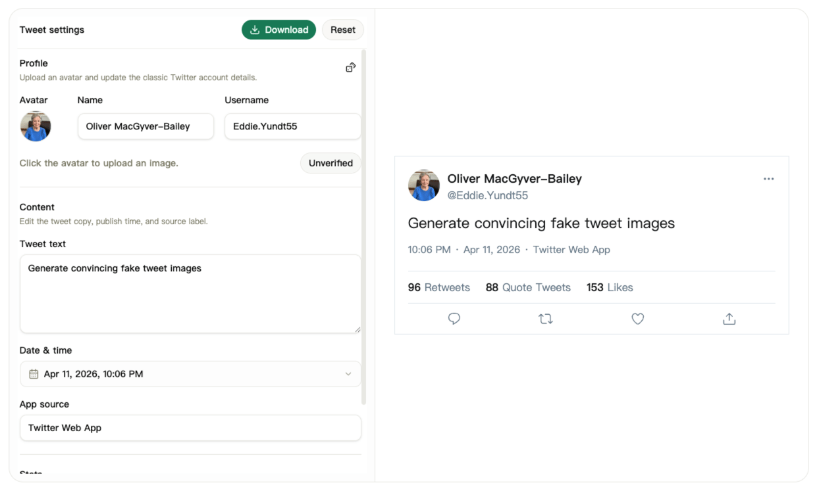819x491 pixels.
Task: Click the download icon inside the Download button
Action: [x=254, y=30]
